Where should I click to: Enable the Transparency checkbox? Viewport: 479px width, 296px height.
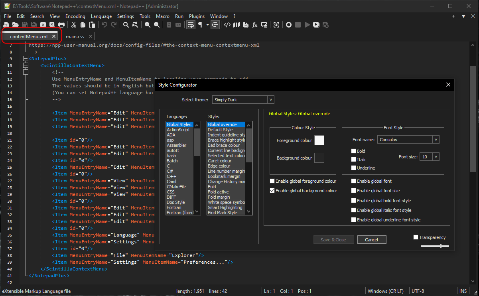coord(416,237)
